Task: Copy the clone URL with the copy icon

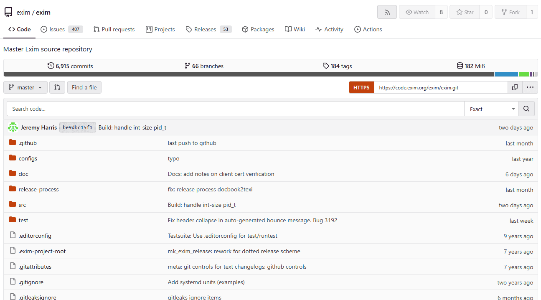Action: [x=515, y=87]
